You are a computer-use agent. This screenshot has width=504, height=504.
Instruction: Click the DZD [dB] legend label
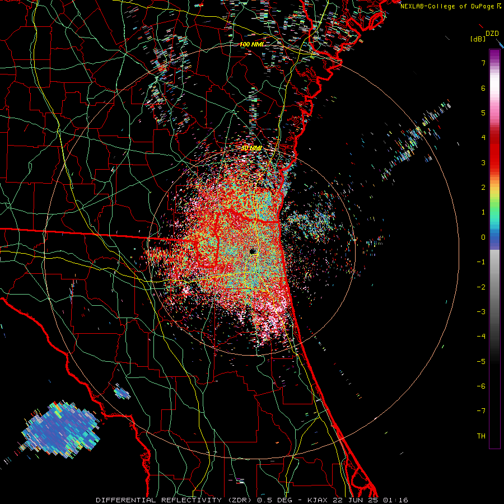click(485, 36)
